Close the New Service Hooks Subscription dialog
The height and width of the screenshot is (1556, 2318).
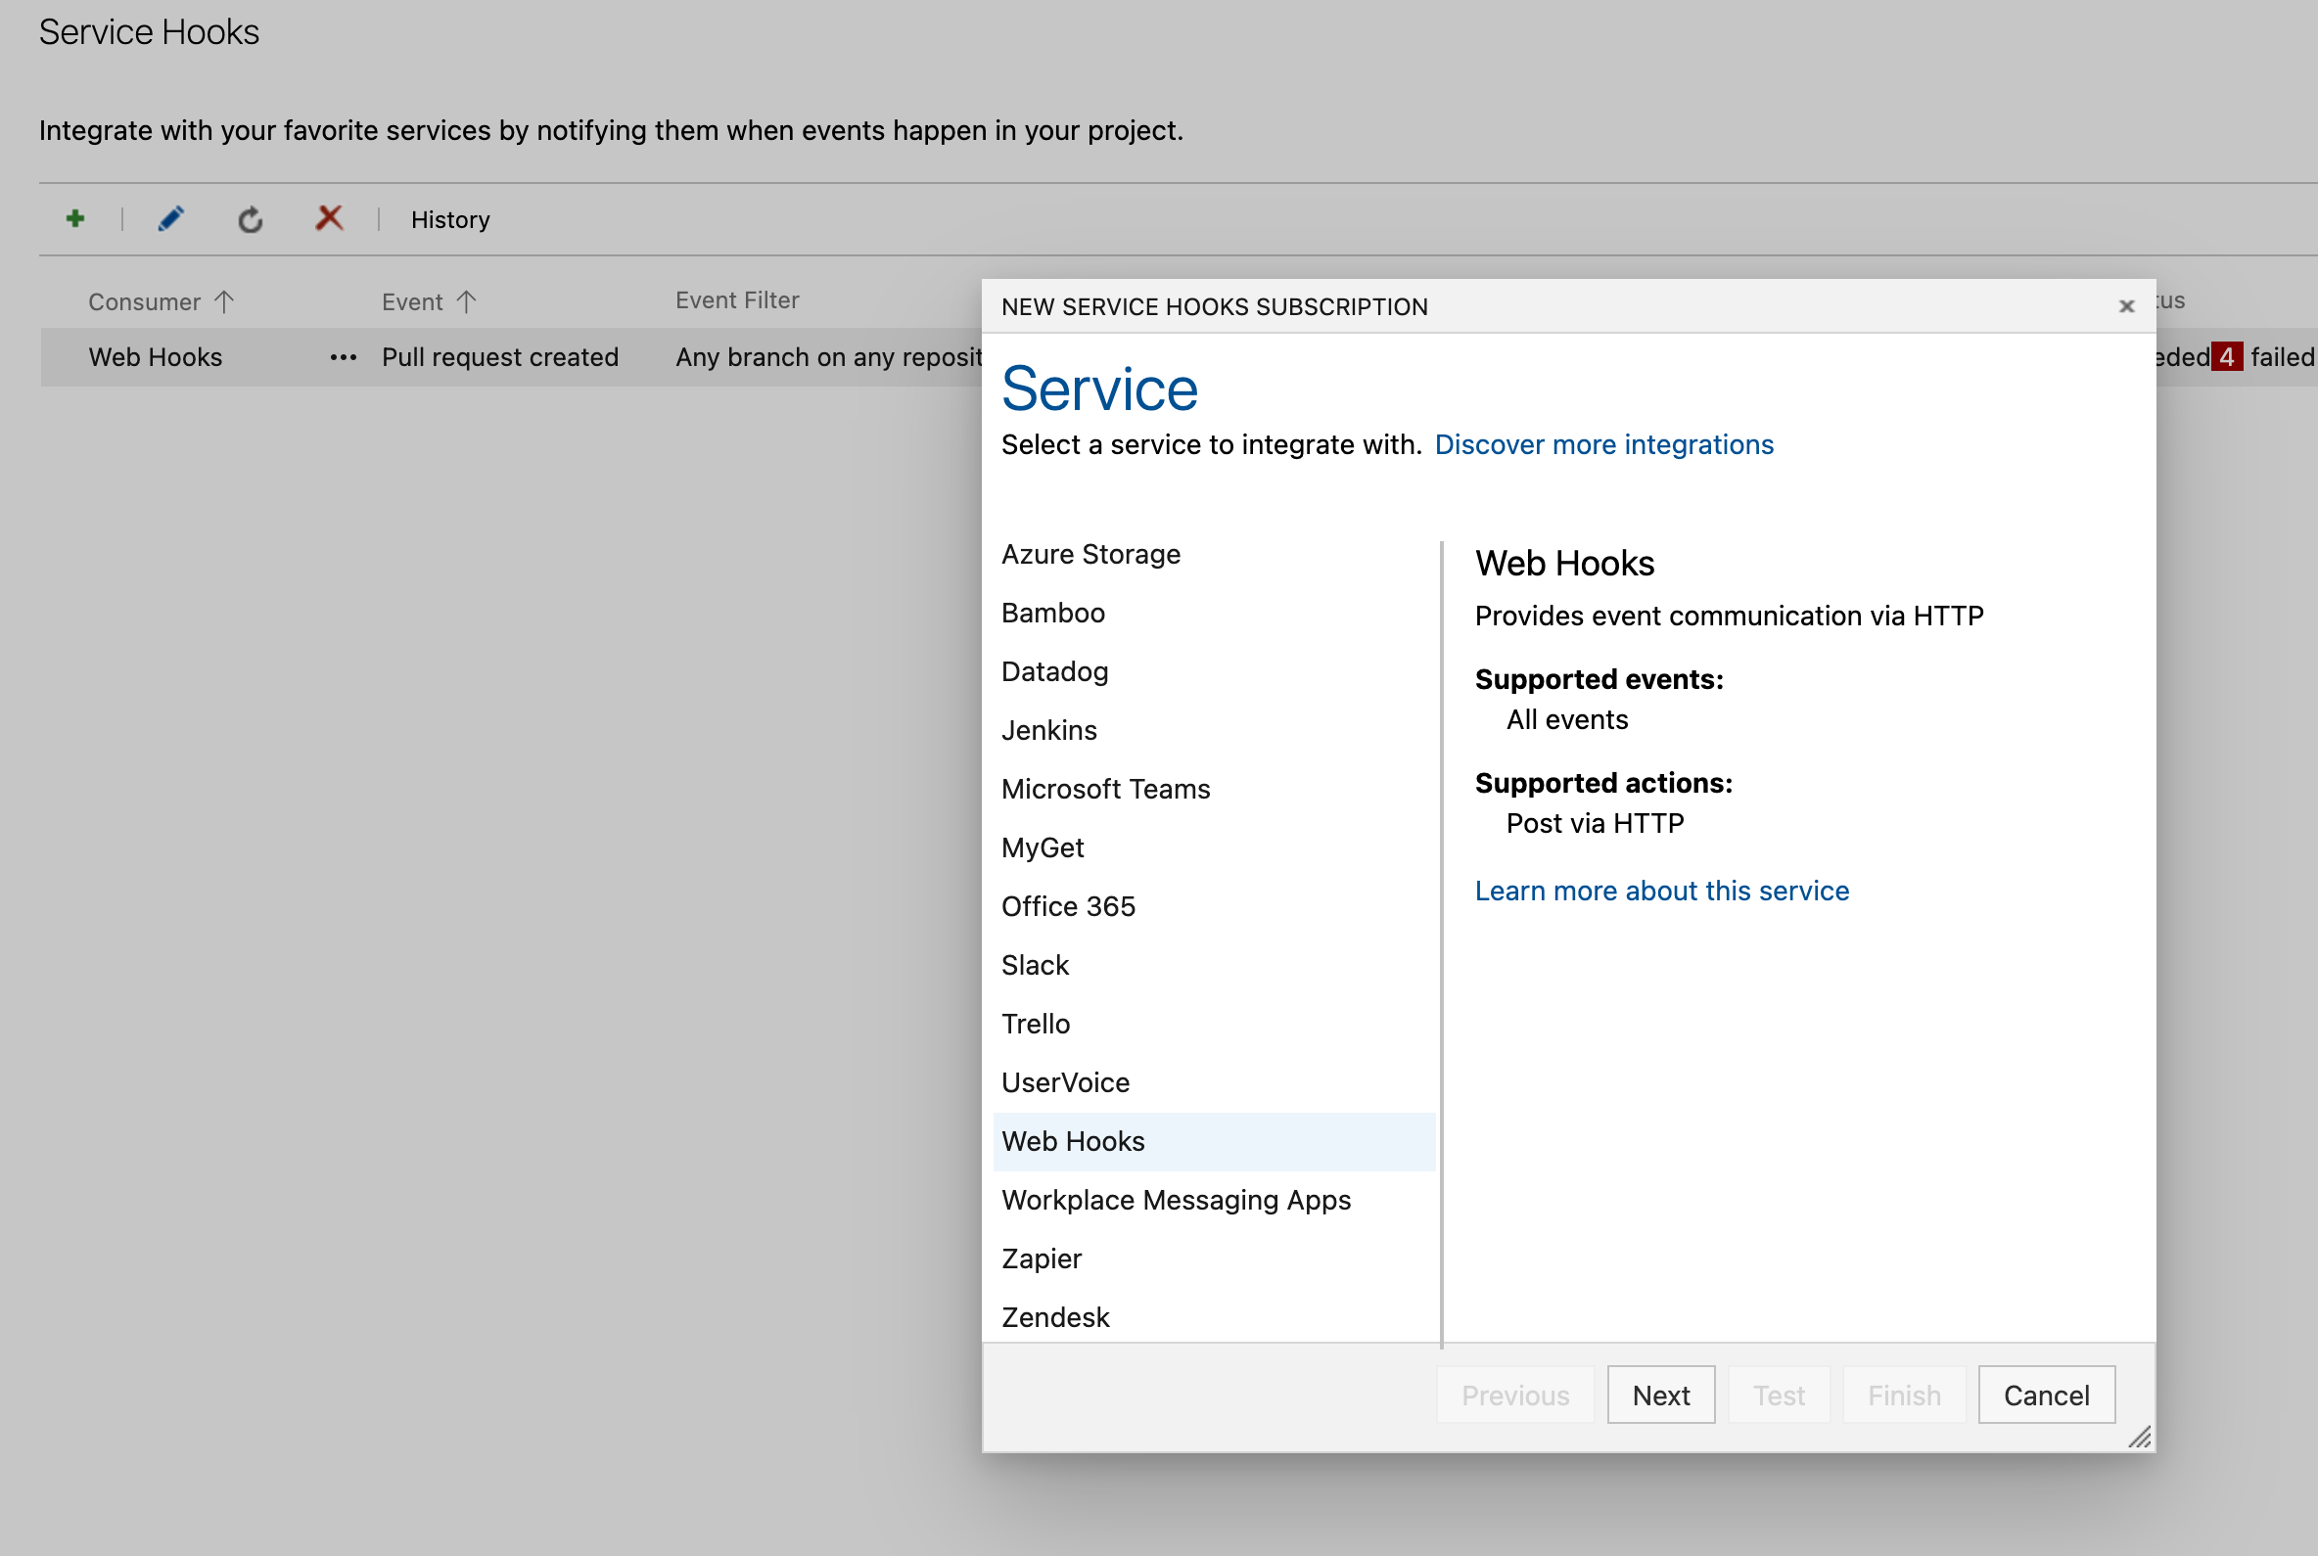pyautogui.click(x=2125, y=306)
